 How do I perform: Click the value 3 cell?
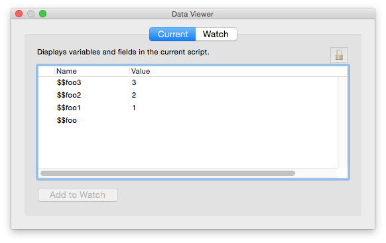point(134,82)
